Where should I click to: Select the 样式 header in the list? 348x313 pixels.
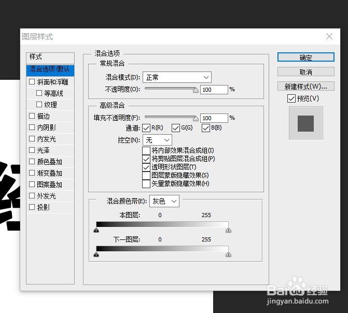(x=50, y=58)
